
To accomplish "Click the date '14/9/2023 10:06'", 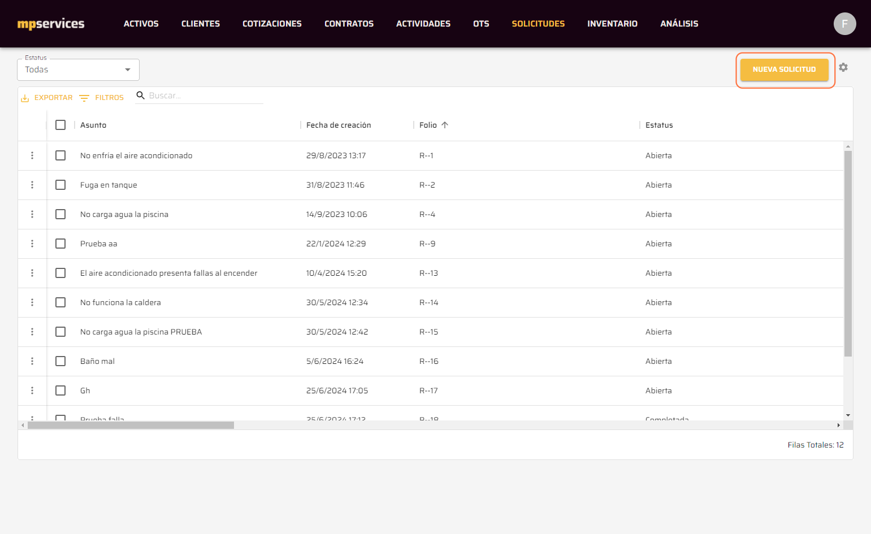I will pos(337,214).
